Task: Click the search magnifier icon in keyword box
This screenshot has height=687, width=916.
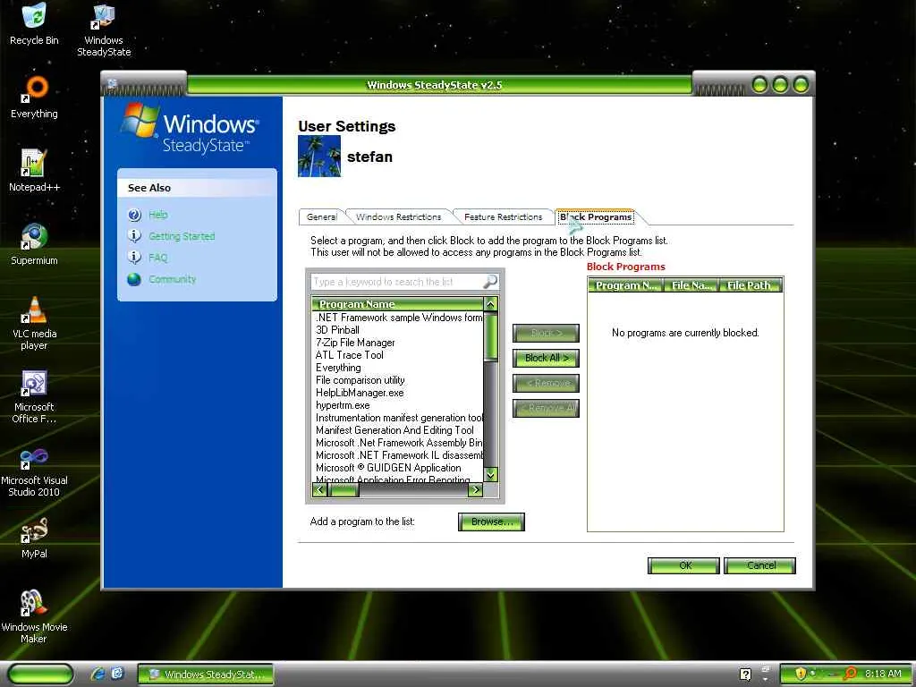Action: (489, 282)
